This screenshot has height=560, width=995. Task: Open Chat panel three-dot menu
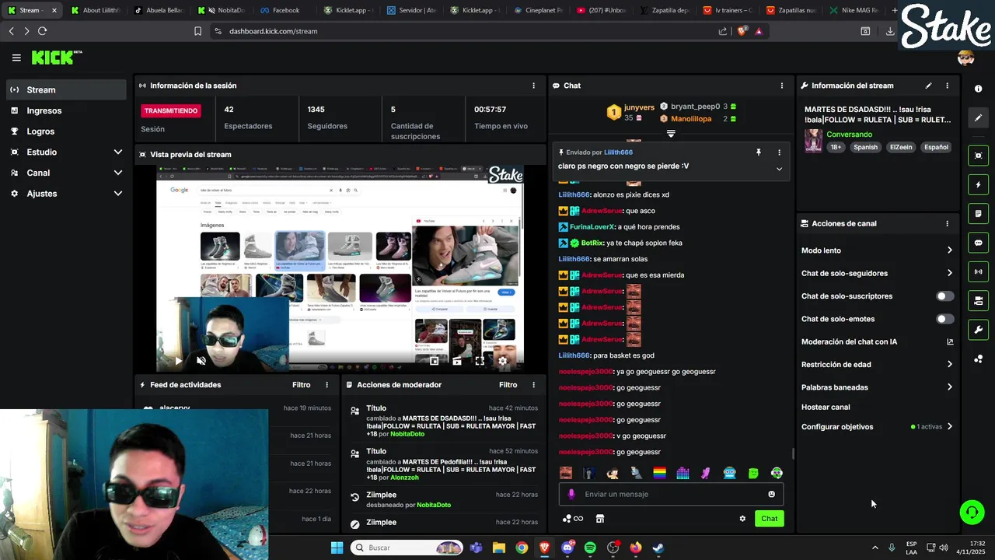coord(782,86)
